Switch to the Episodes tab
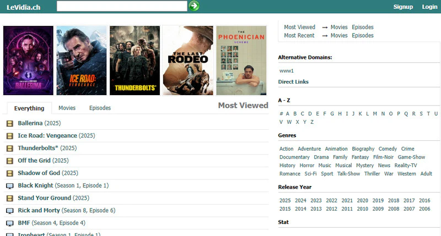This screenshot has width=441, height=236. point(100,108)
